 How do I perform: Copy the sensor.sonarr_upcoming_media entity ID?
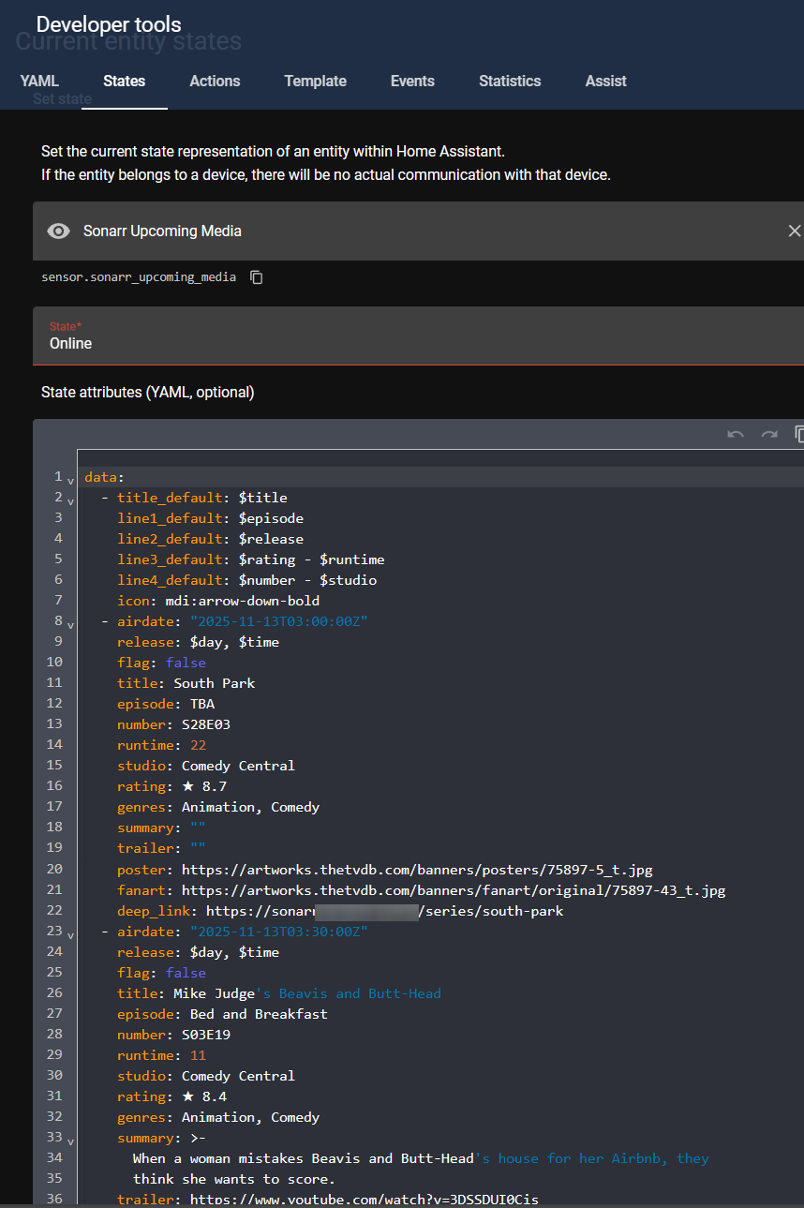click(257, 277)
